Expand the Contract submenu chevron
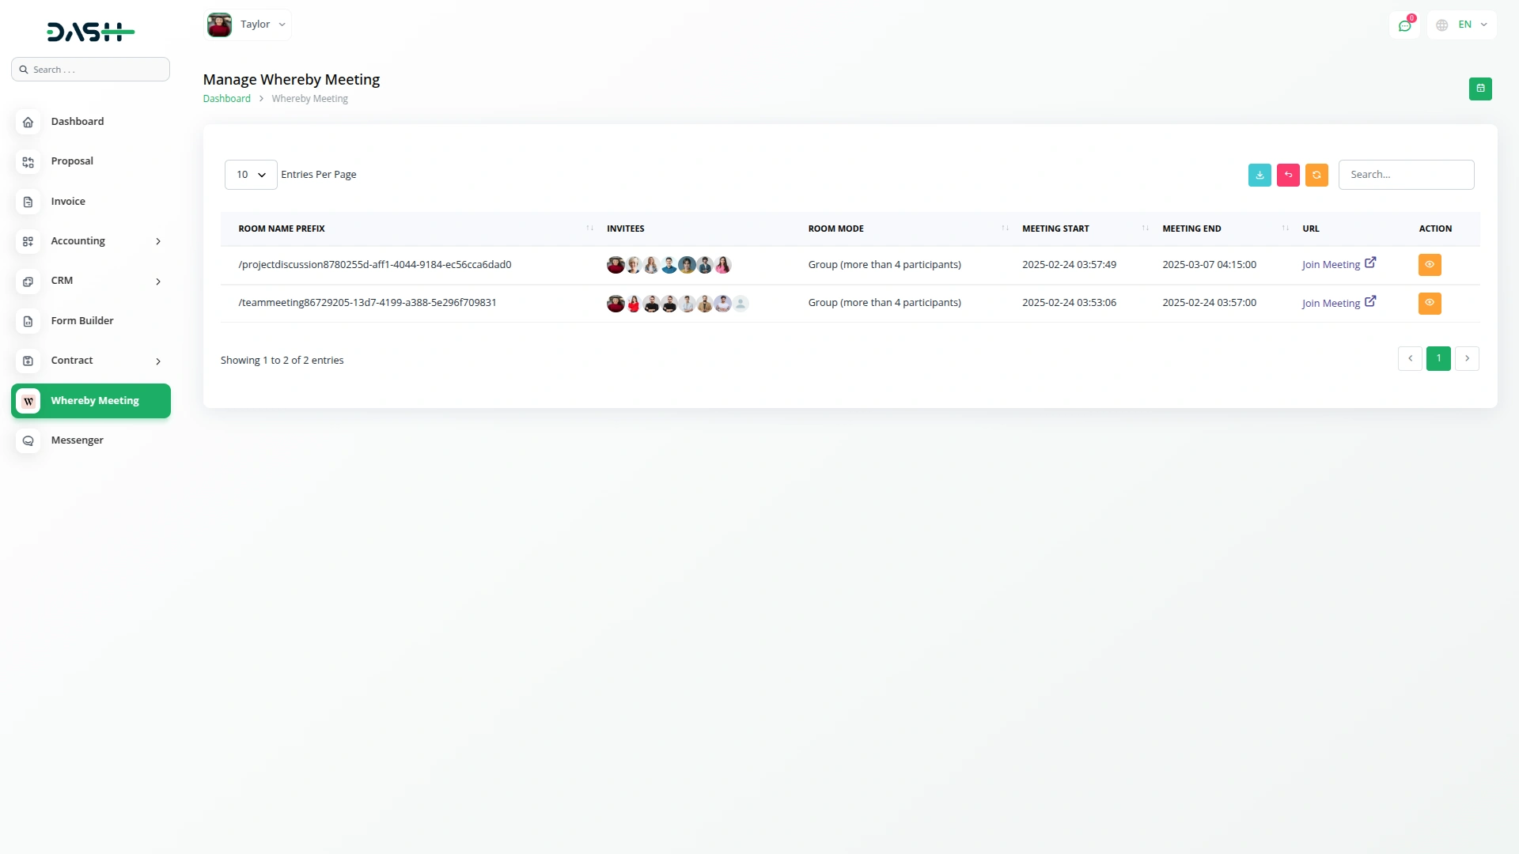Screen dimensions: 1519x854 tap(158, 361)
